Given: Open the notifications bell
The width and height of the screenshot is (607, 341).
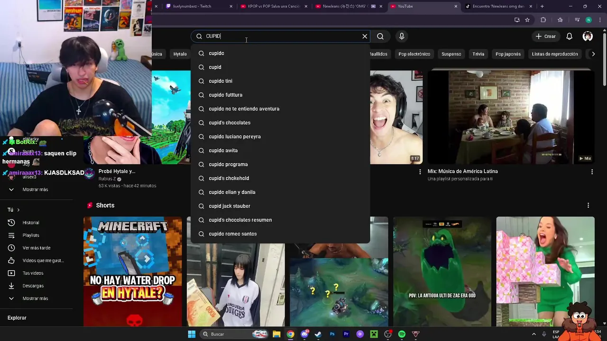Looking at the screenshot, I should click(570, 36).
